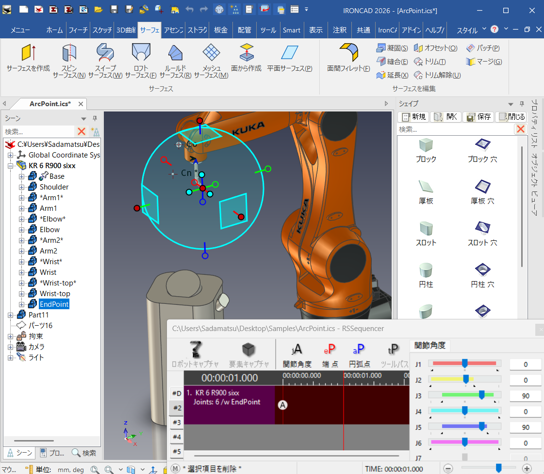Click the サーフェスを作成 (Create Surface) icon

point(28,57)
